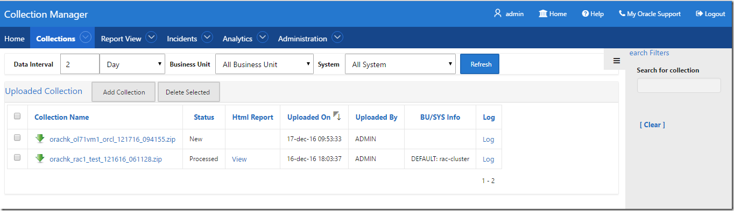This screenshot has height=211, width=734.
Task: Select the Collections tab
Action: tap(55, 39)
